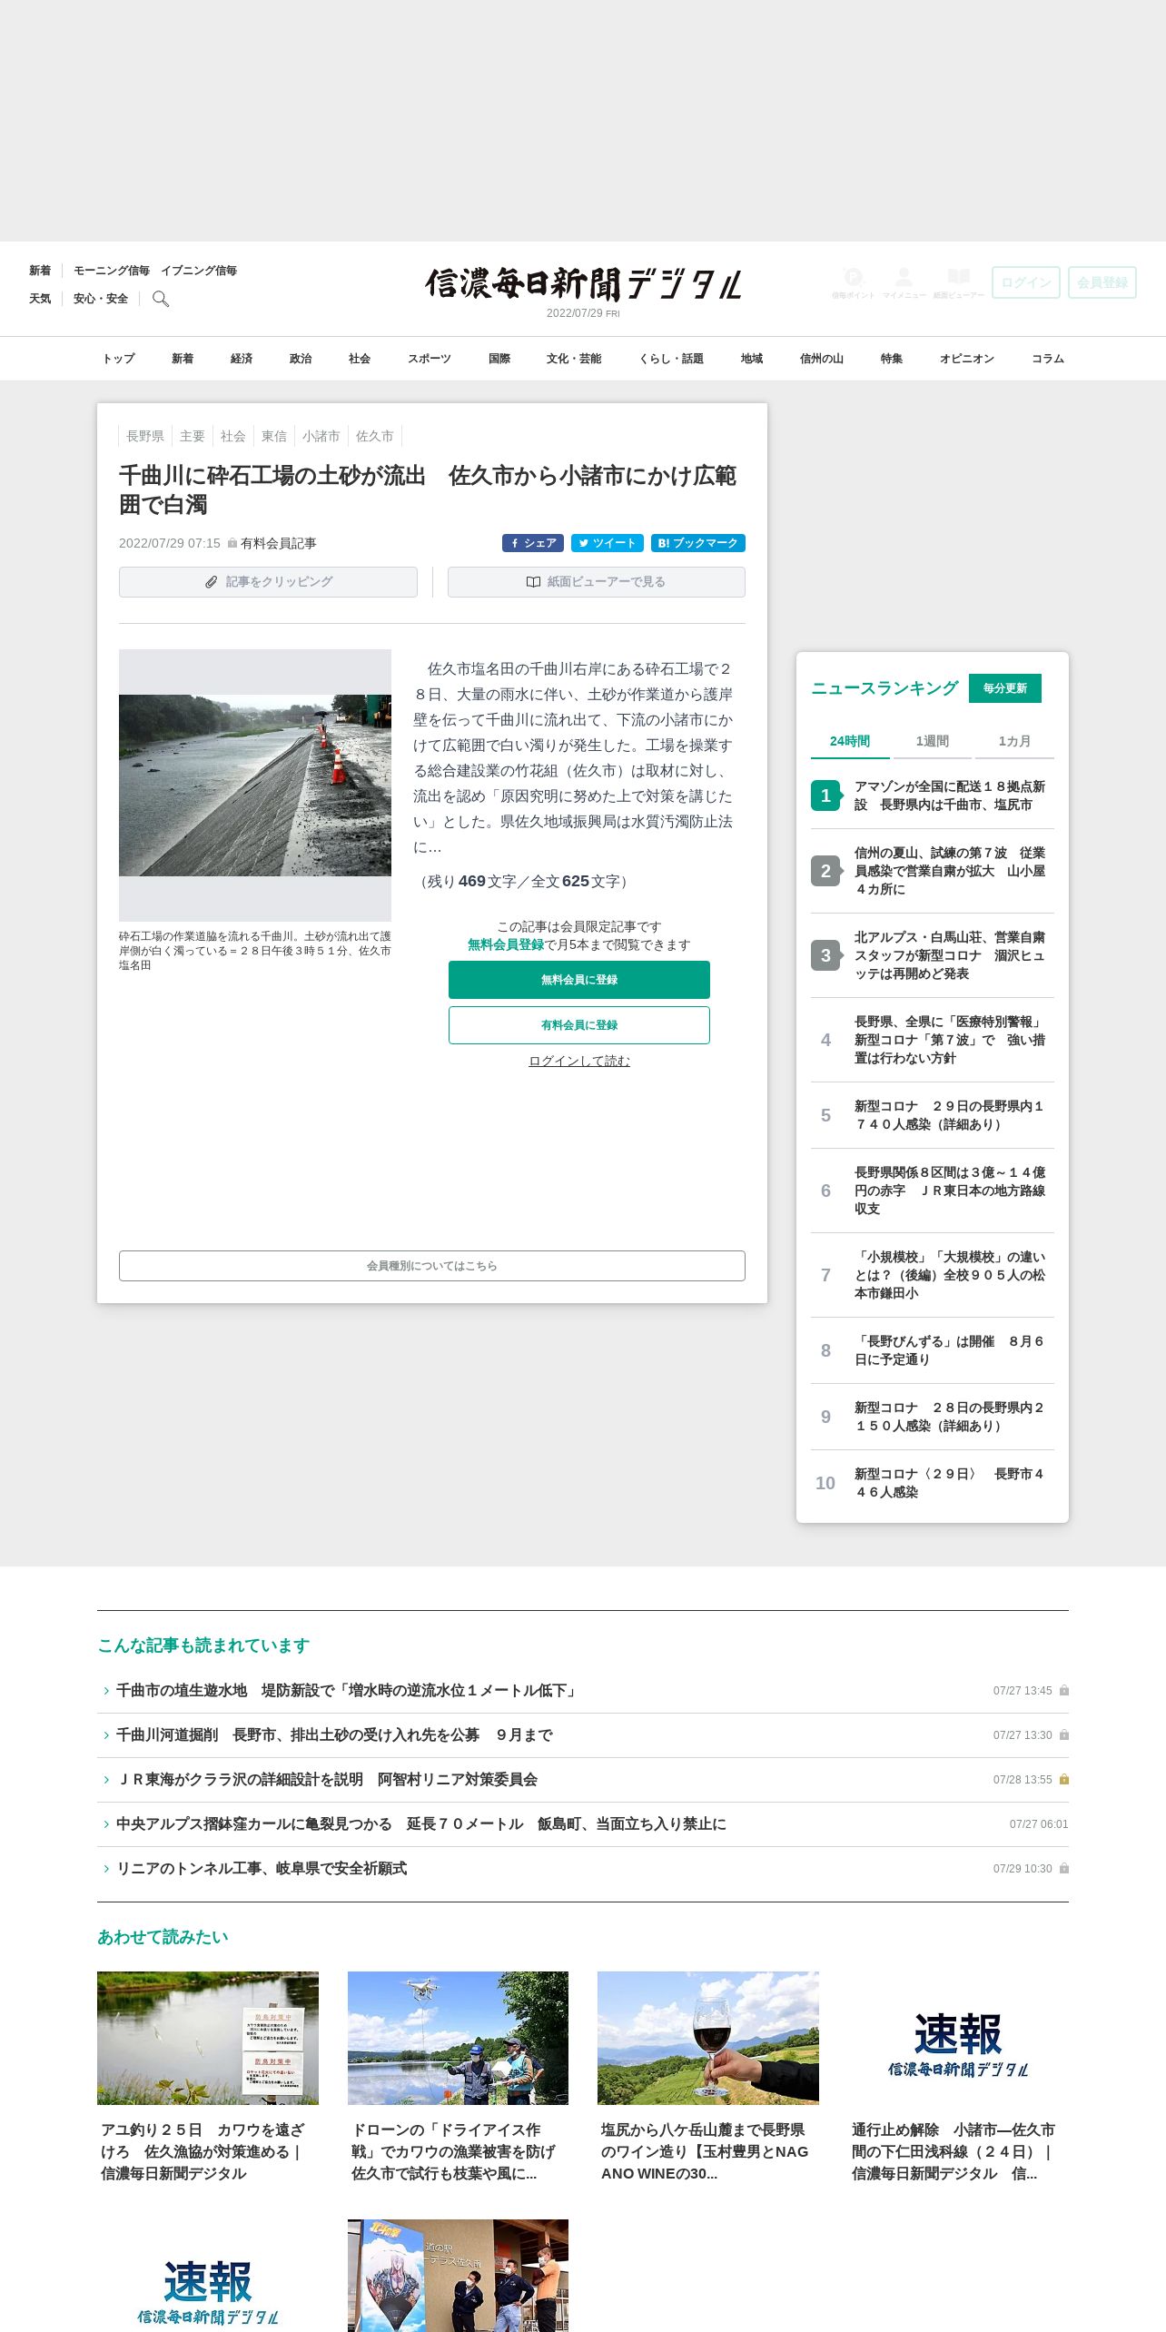Click 記事をクリッピング button
This screenshot has width=1166, height=2332.
point(268,582)
